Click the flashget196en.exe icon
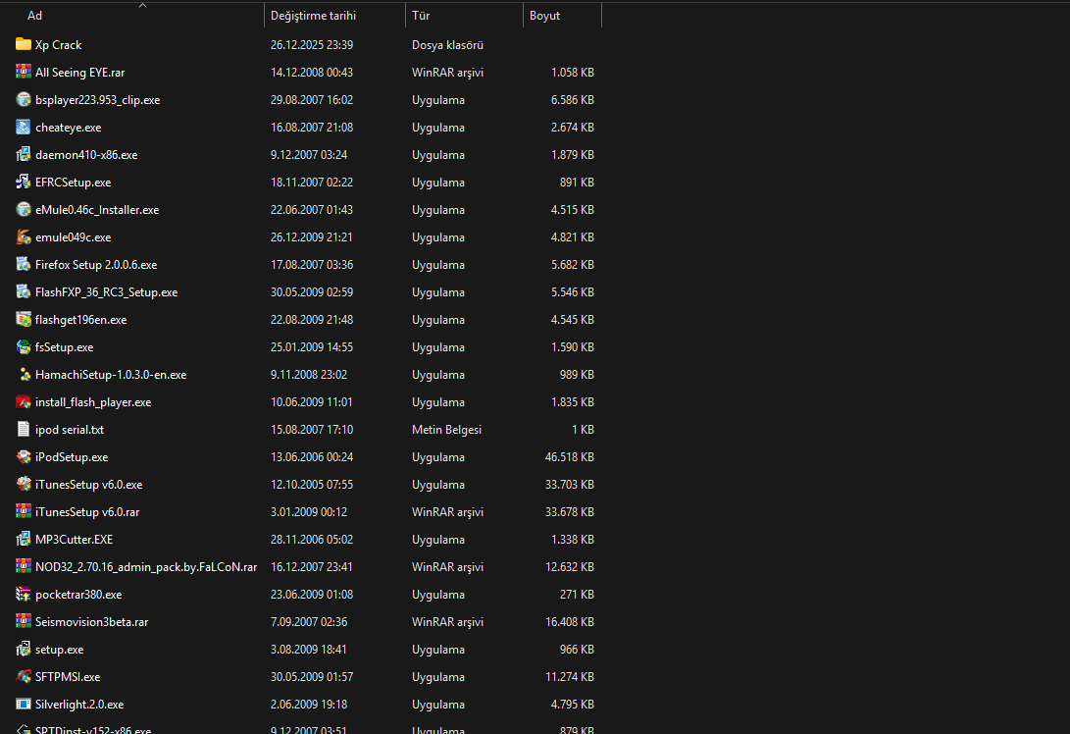The height and width of the screenshot is (734, 1070). pos(24,320)
